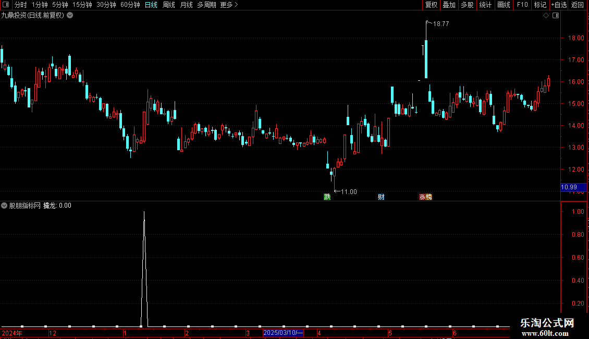Select the 1分钟 period tab
The width and height of the screenshot is (589, 339).
(40, 5)
